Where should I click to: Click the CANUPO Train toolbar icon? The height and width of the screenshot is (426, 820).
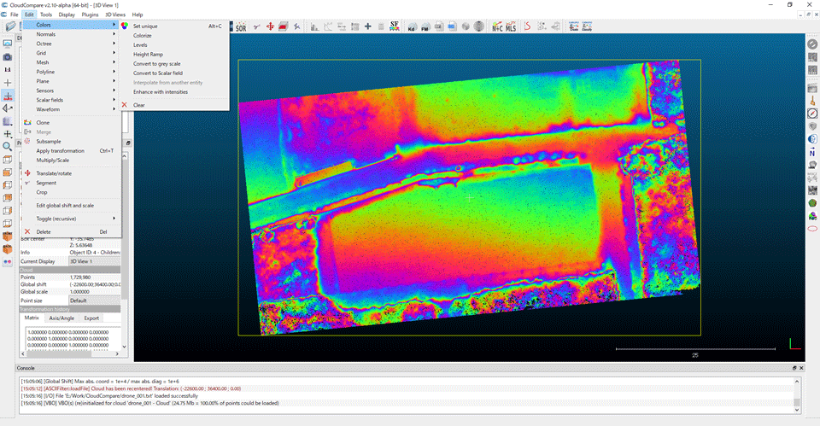click(x=574, y=26)
